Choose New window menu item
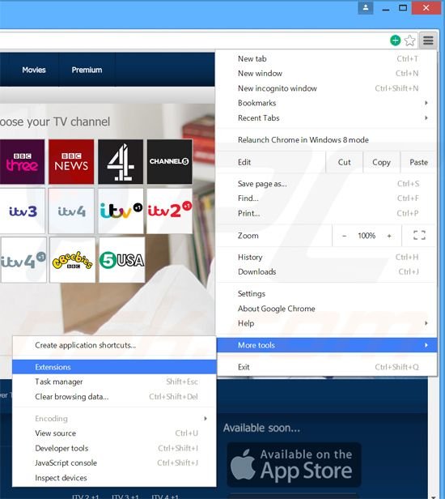The width and height of the screenshot is (445, 499). 328,74
